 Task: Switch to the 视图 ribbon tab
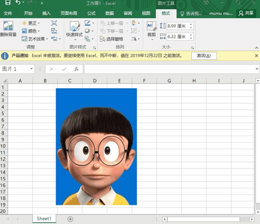coord(146,13)
